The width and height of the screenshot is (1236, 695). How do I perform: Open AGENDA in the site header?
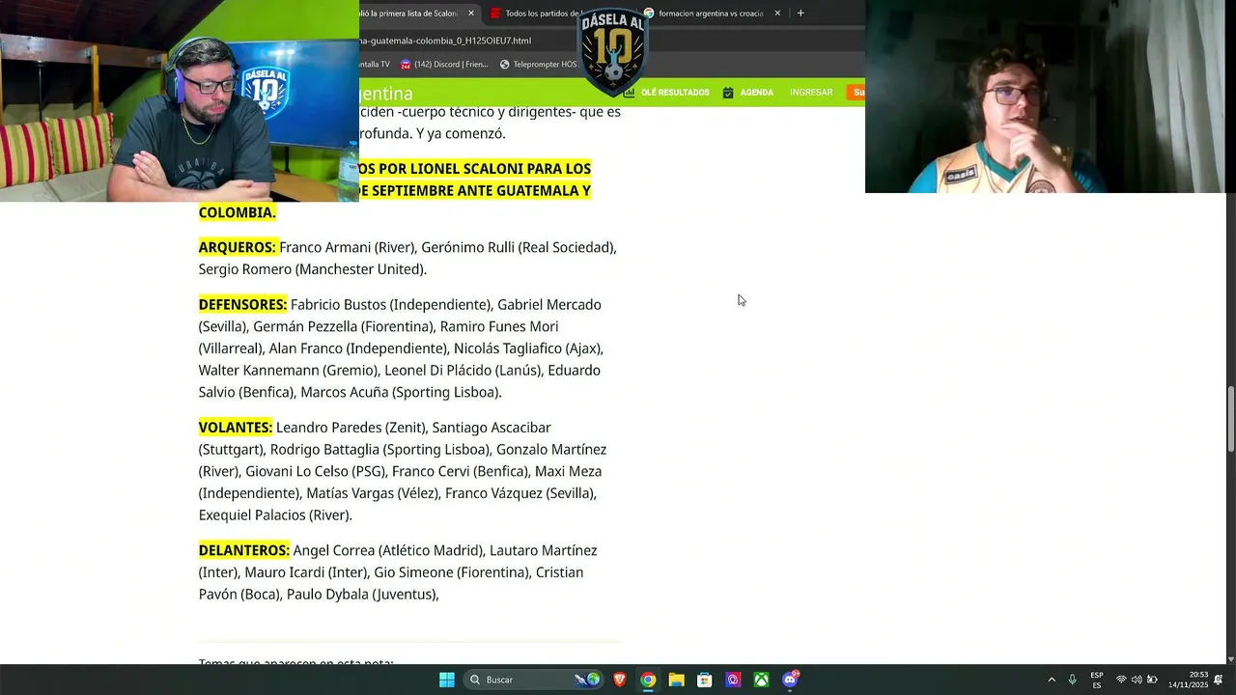[x=757, y=93]
